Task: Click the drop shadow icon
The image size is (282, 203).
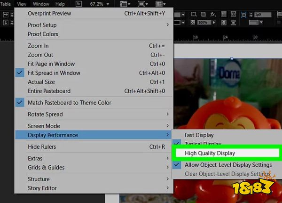Action: click(x=203, y=14)
